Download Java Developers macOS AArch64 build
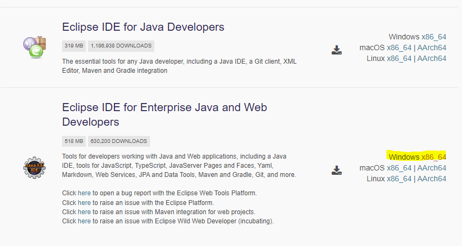The width and height of the screenshot is (462, 246). coord(432,47)
